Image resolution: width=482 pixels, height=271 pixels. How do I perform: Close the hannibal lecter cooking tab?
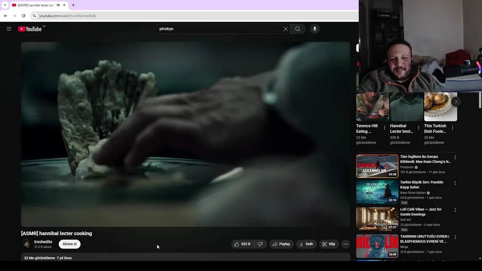pyautogui.click(x=64, y=5)
